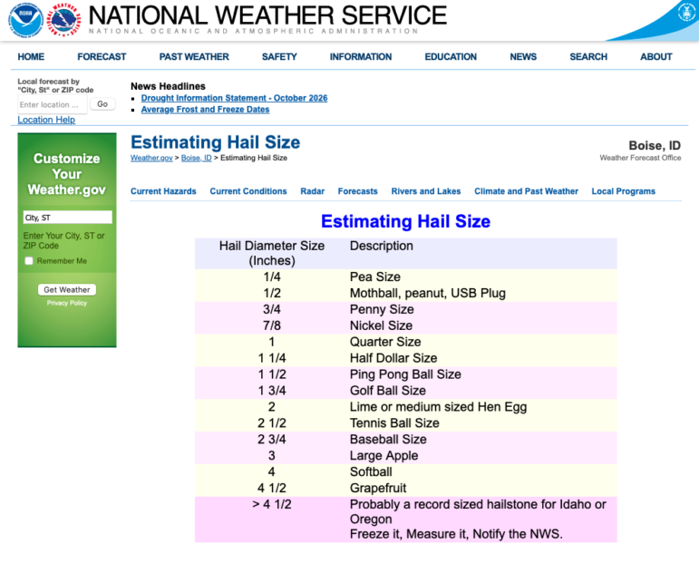The image size is (699, 563).
Task: Open the Current Hazards tab
Action: (163, 191)
